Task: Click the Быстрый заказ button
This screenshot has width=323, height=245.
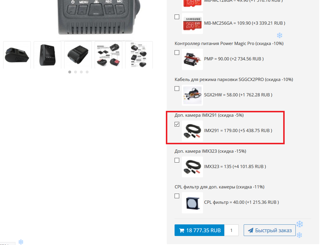Action: pos(270,230)
